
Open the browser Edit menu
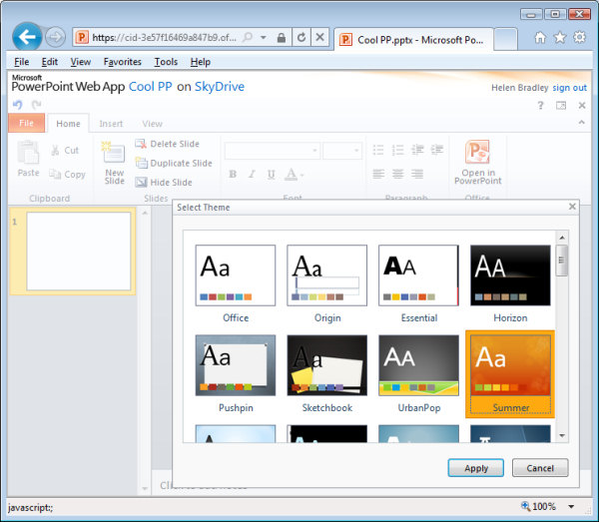coord(50,62)
